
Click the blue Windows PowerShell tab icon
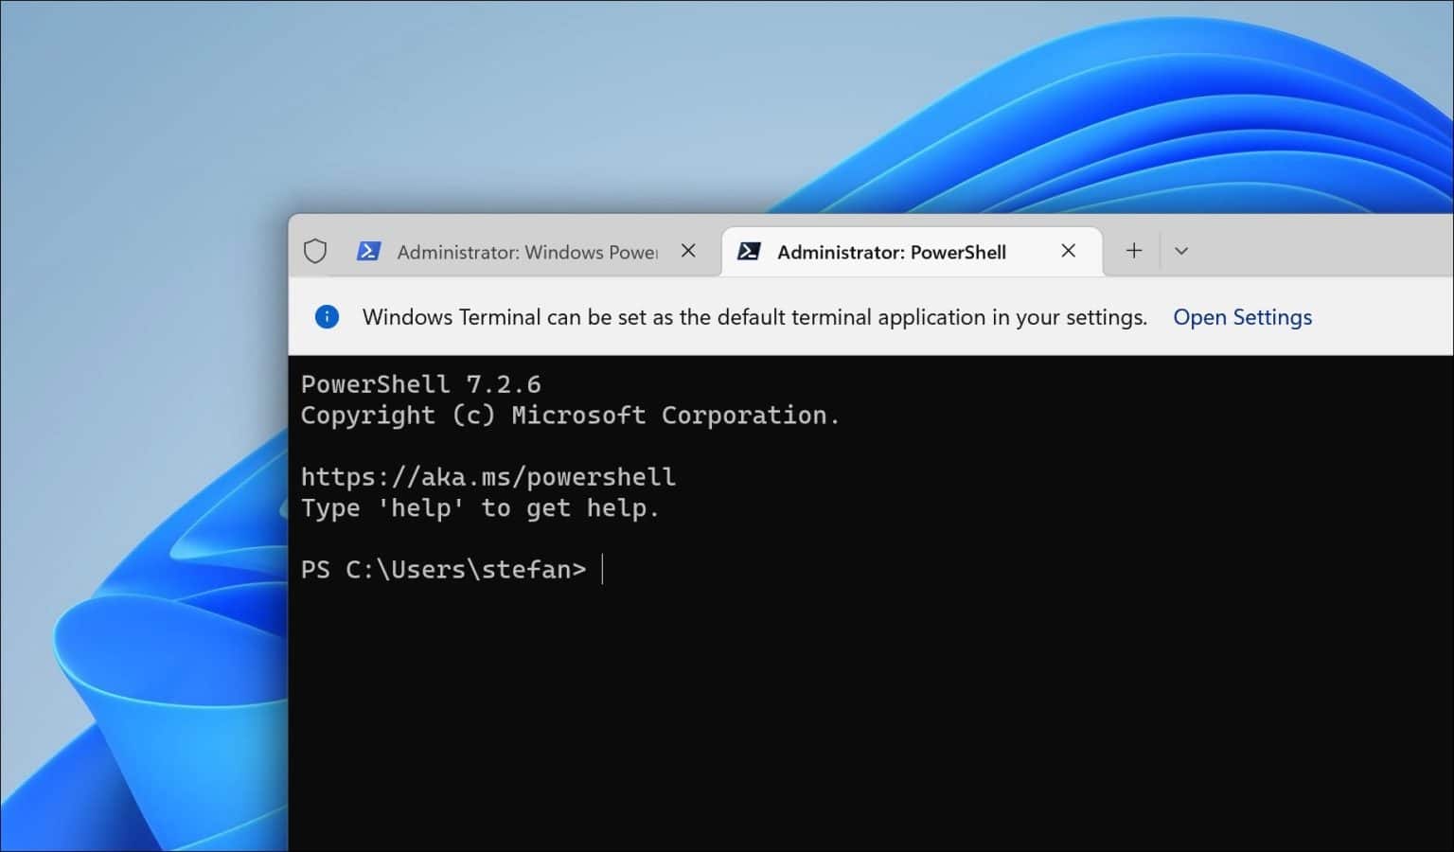(x=368, y=251)
